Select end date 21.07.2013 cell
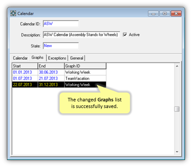This screenshot has height=167, width=192. [x=51, y=79]
